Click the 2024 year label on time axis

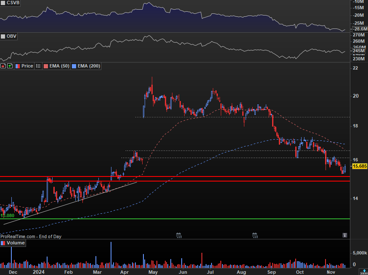(38, 272)
